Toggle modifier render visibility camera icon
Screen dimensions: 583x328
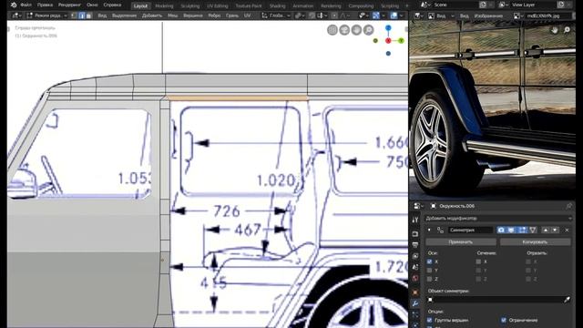point(501,231)
